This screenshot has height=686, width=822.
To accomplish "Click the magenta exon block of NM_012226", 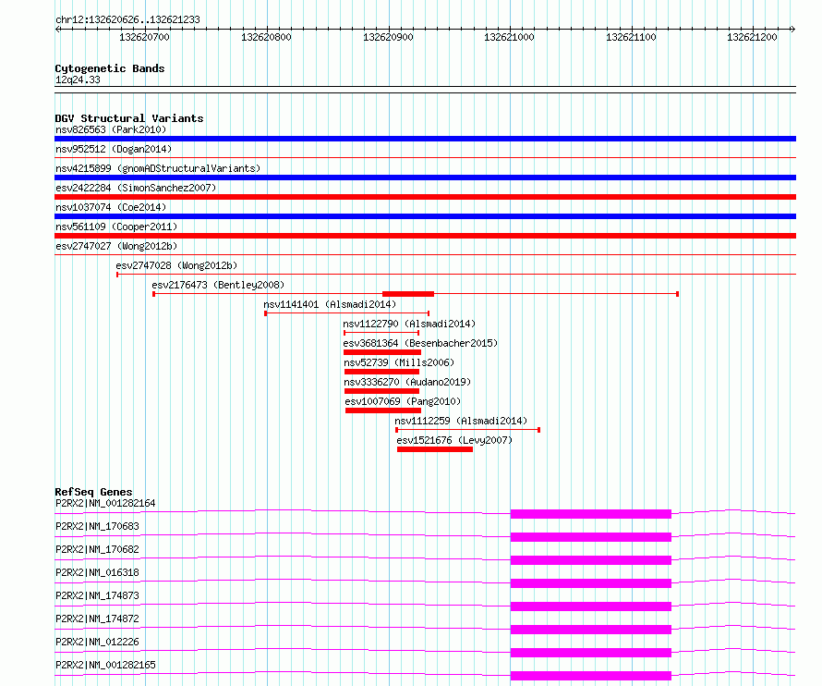I will point(591,653).
